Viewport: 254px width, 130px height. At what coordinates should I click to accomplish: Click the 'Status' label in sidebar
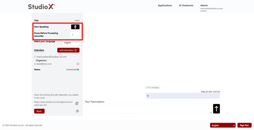[37, 70]
